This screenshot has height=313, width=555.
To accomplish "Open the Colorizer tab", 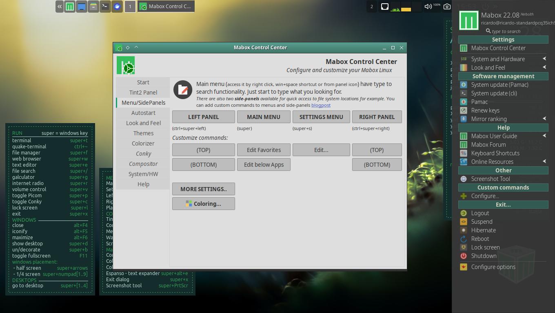I will click(x=143, y=143).
